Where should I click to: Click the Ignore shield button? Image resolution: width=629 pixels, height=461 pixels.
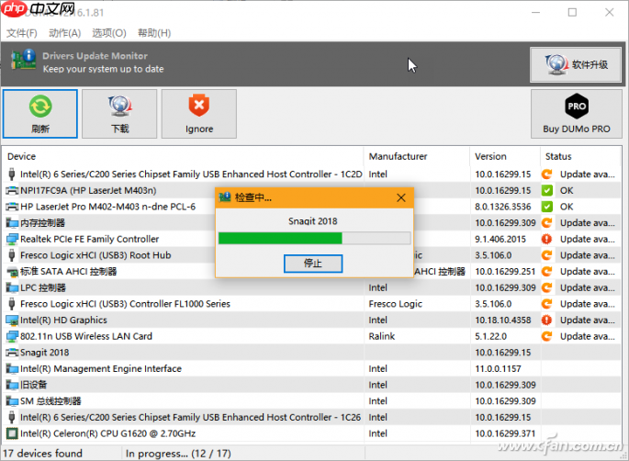point(199,114)
